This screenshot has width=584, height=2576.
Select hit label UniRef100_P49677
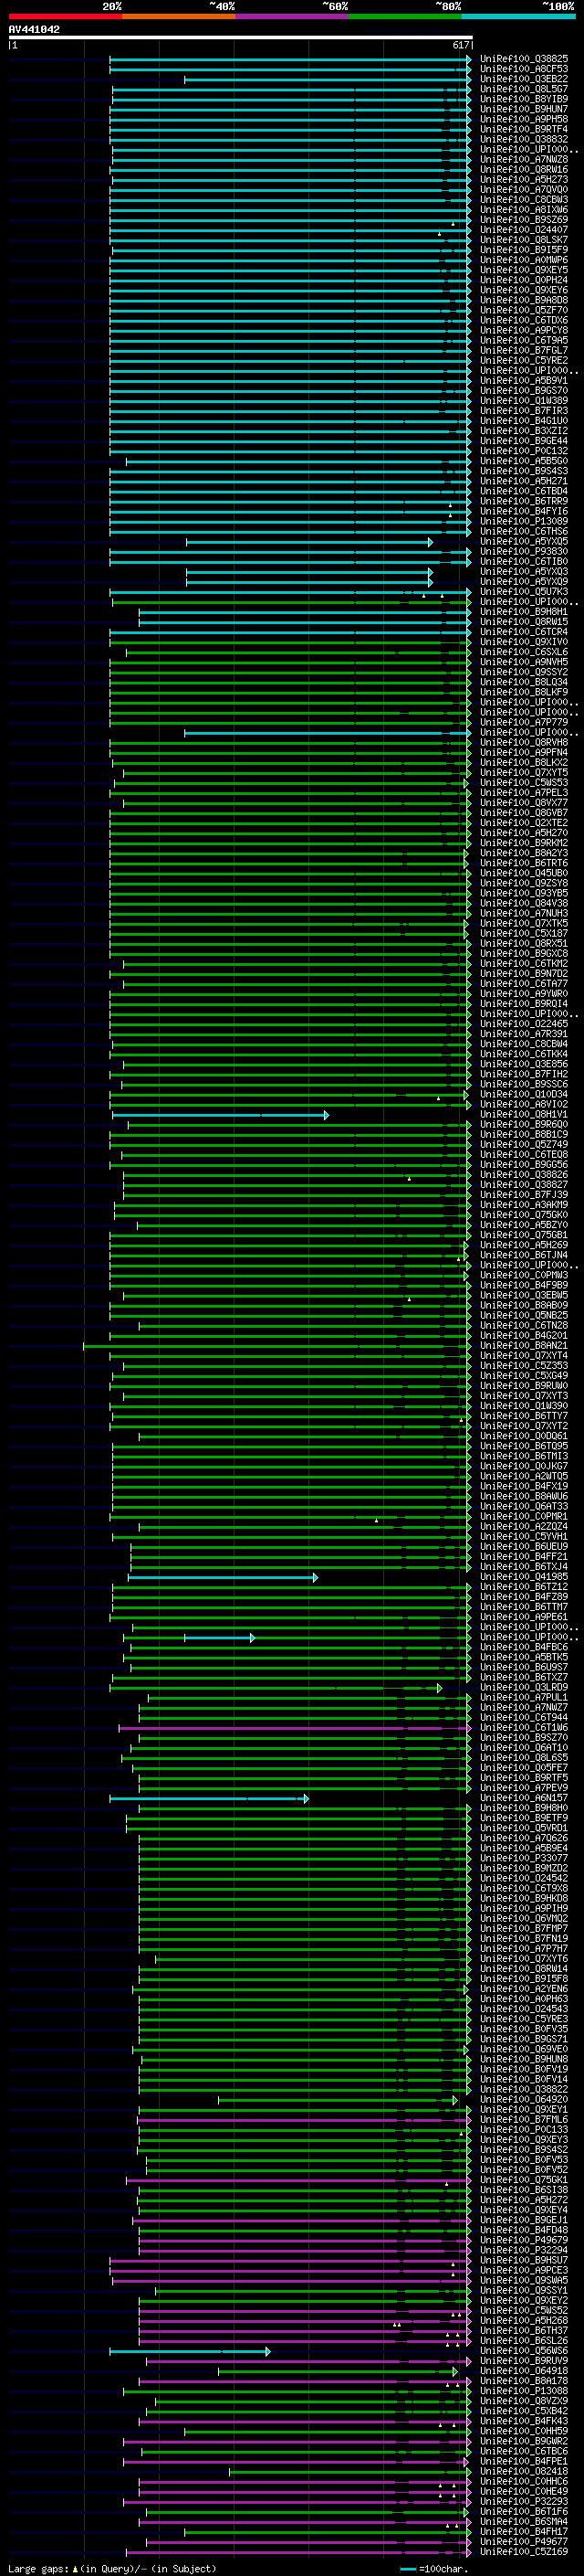coord(524,2541)
